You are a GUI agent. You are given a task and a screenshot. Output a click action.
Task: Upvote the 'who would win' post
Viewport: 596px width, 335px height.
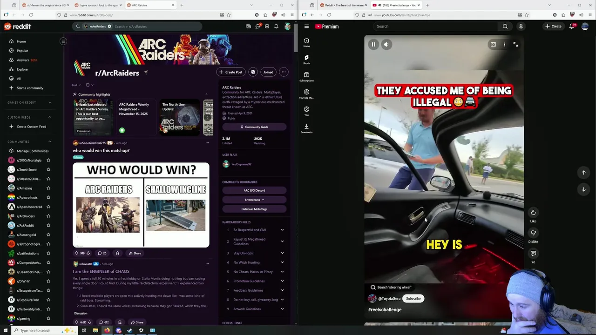pos(76,253)
